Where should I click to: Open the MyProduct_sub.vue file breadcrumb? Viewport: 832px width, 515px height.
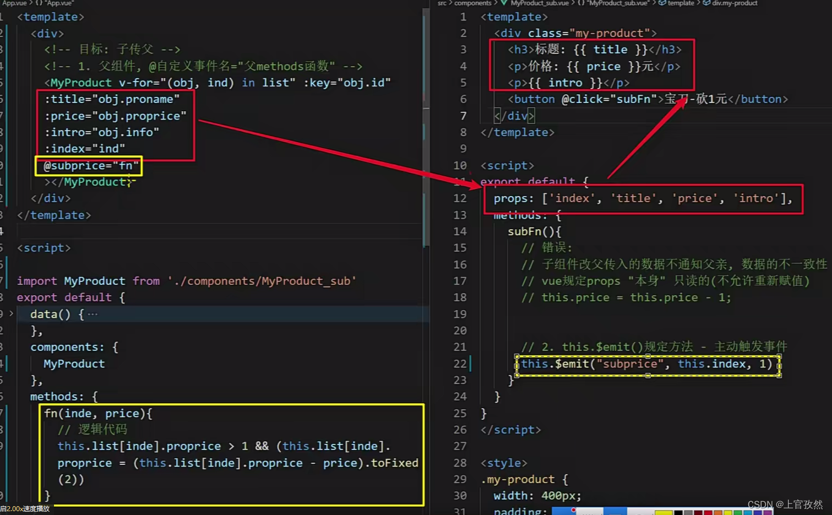click(x=540, y=3)
